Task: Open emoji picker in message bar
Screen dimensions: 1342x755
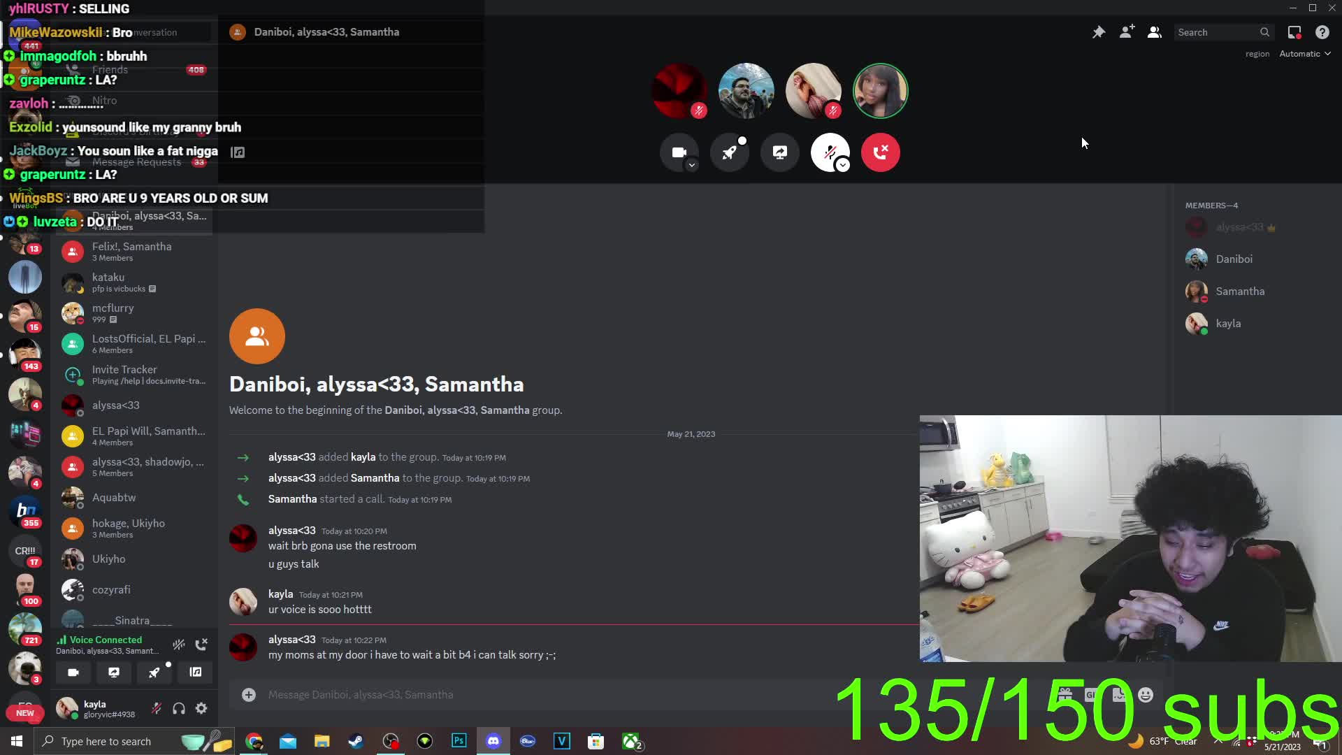Action: tap(1145, 694)
